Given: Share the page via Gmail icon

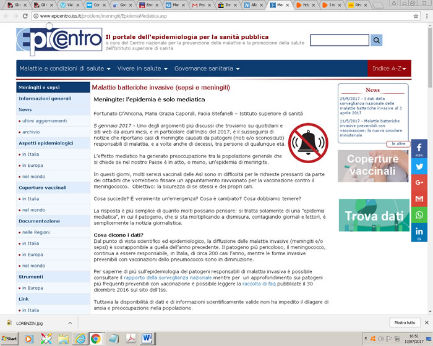Looking at the screenshot, I should tap(419, 199).
